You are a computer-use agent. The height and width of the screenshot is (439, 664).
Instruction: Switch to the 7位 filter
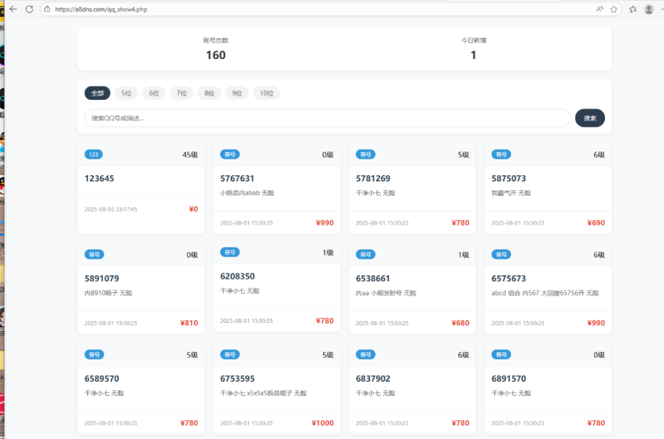click(x=182, y=93)
